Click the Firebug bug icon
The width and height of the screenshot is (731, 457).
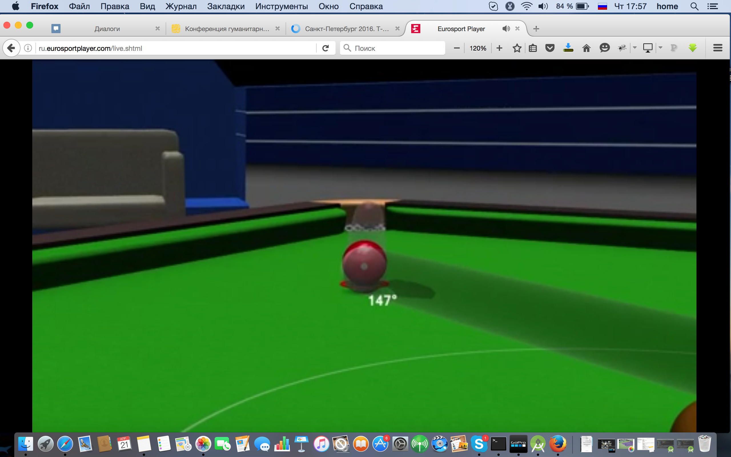(622, 48)
